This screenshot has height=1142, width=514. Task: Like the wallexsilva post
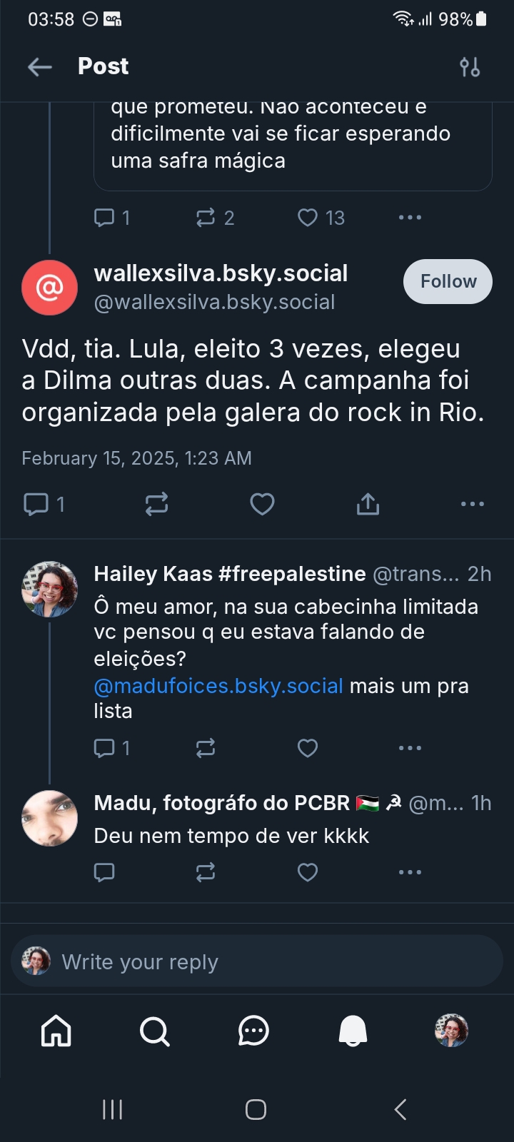[x=262, y=505]
